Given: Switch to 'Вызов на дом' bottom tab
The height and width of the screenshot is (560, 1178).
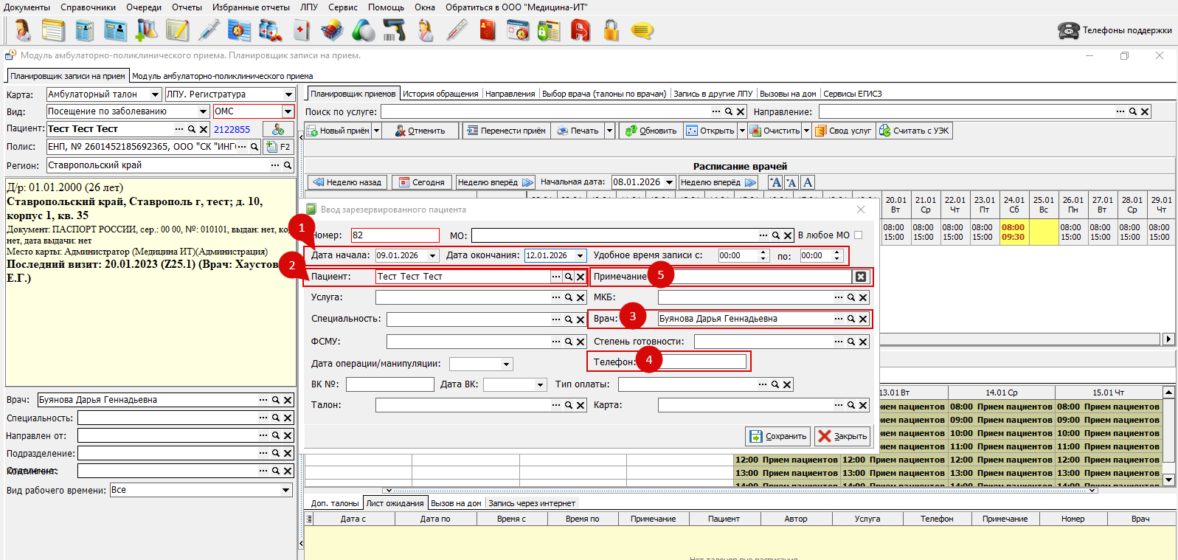Looking at the screenshot, I should pyautogui.click(x=456, y=503).
